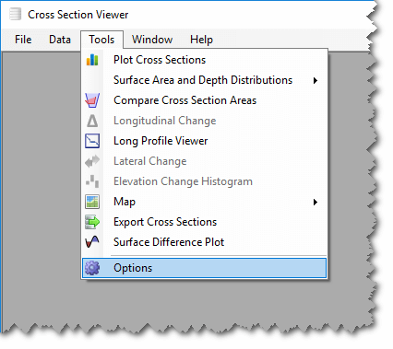Click the bar chart icon for Plot Cross Sections

92,60
